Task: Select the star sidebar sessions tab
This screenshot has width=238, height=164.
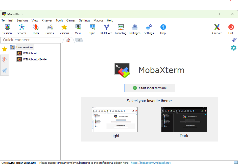Action: click(x=4, y=49)
